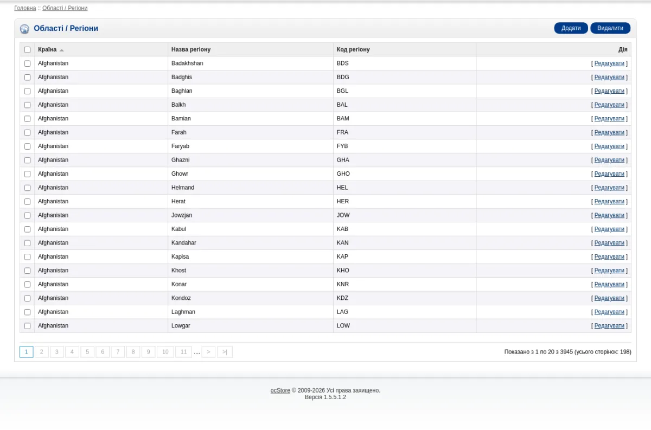This screenshot has height=430, width=651.
Task: Sort by Назва регіону header
Action: coord(191,49)
